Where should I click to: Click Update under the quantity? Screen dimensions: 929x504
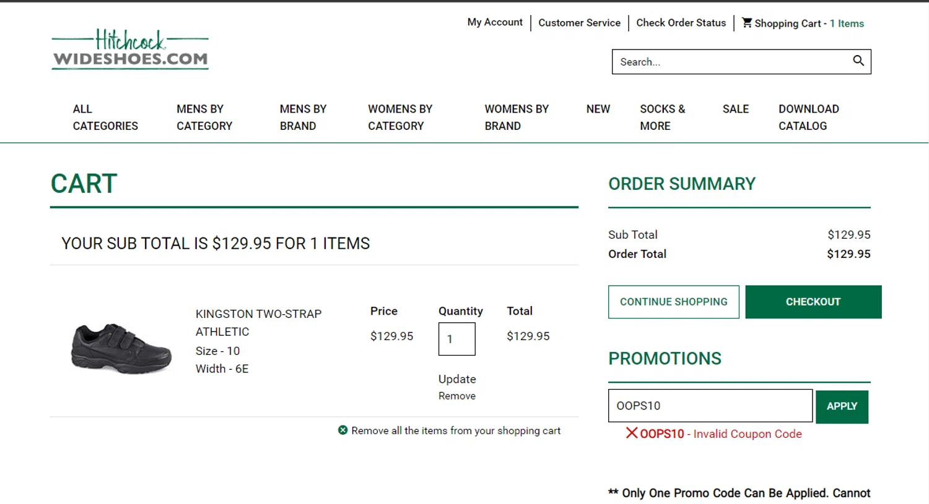457,379
